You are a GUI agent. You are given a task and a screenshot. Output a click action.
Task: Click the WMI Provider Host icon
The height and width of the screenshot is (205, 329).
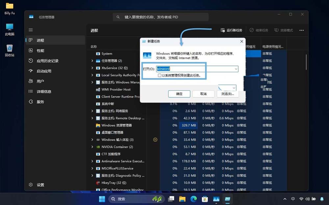click(98, 90)
